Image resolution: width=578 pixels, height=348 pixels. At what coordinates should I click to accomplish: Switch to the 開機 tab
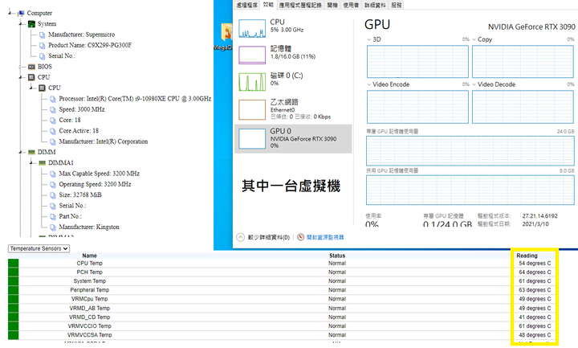[332, 5]
